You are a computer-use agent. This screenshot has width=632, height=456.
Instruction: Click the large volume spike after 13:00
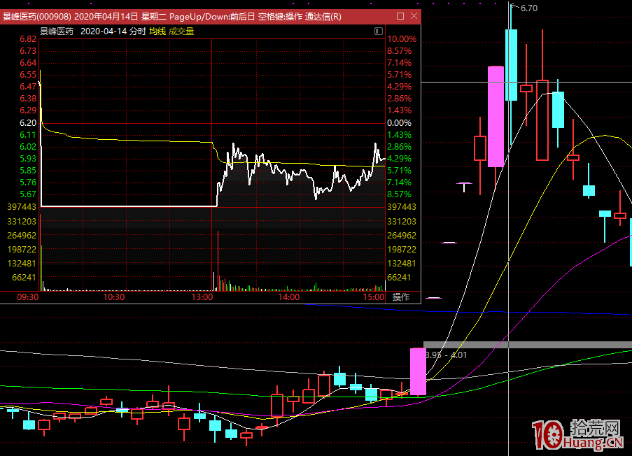218,261
